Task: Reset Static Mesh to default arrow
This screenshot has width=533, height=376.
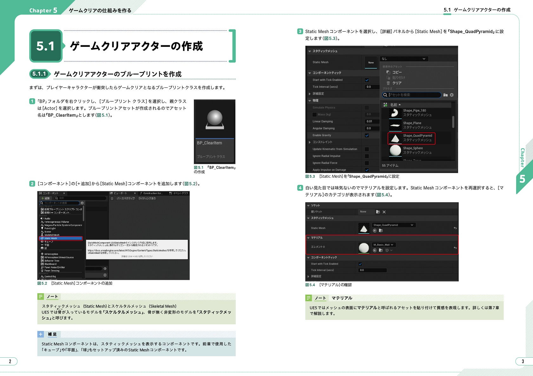Action: tap(455, 228)
